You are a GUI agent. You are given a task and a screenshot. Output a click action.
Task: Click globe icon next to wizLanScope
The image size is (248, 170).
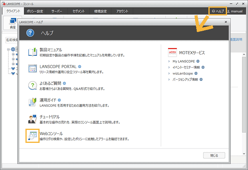click(196, 73)
